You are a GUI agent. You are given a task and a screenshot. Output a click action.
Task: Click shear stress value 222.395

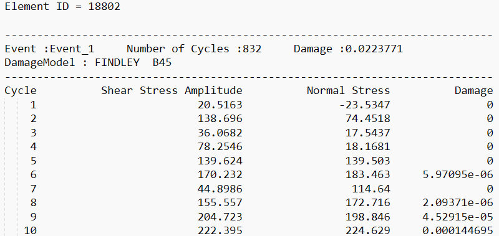click(x=220, y=230)
